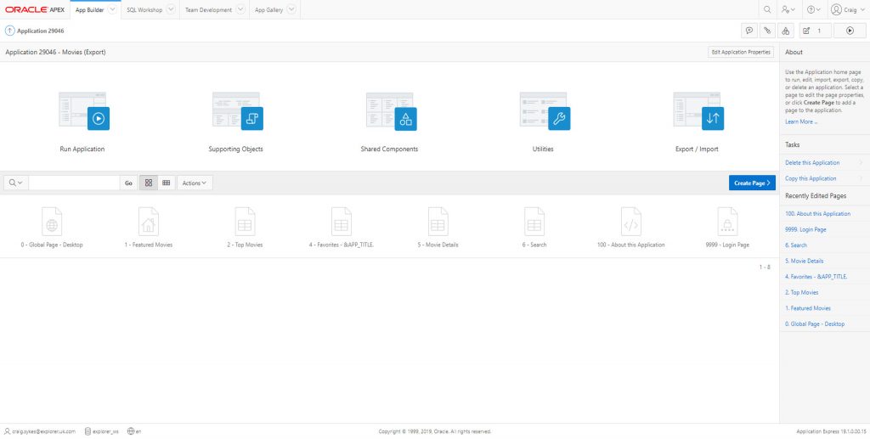Viewport: 870px width, 439px height.
Task: Click the developer tools wrench icon
Action: 767,31
